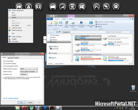Open How do I customize taskbars link

point(11,98)
